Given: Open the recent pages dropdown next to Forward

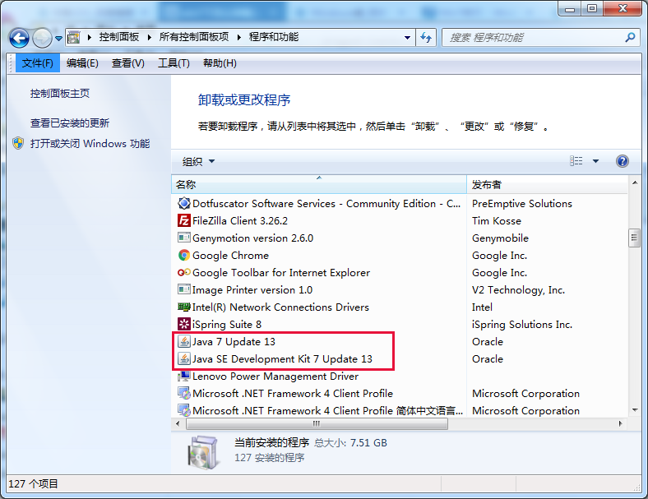Looking at the screenshot, I should (x=58, y=39).
